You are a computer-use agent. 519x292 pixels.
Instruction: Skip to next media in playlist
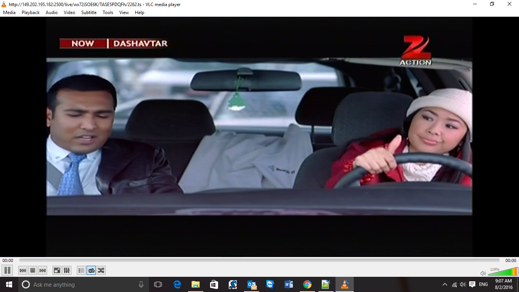coord(43,270)
